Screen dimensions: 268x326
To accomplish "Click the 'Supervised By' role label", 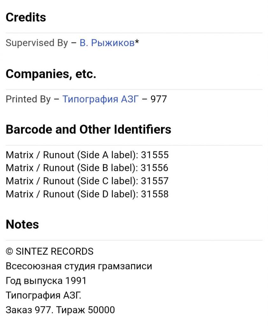I will coord(37,43).
